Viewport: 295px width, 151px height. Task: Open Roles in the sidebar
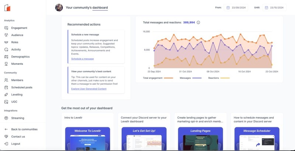15,42
